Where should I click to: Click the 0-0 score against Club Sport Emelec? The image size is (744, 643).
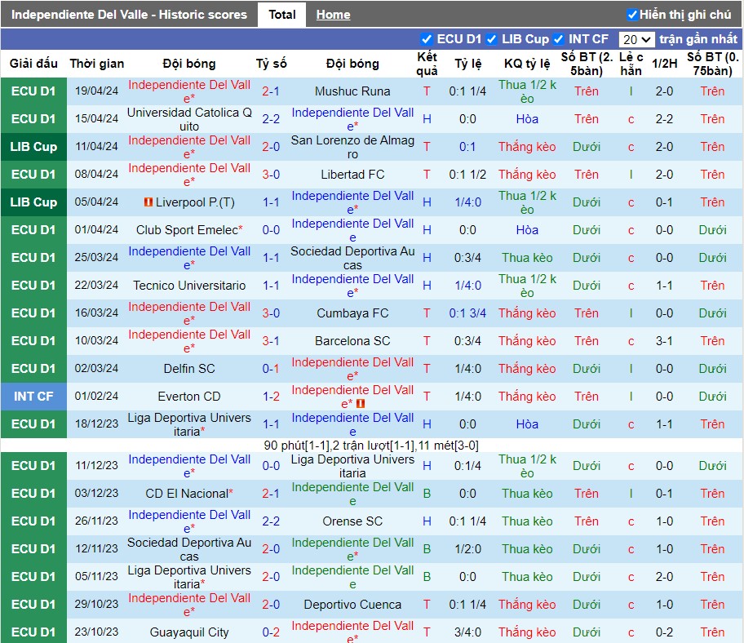[271, 230]
